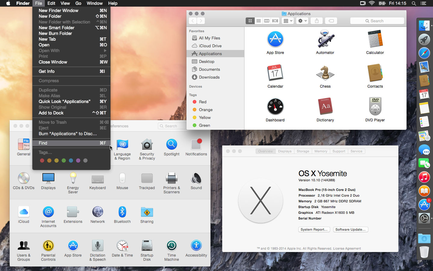Go back in Finder window
This screenshot has width=433, height=271.
click(193, 21)
